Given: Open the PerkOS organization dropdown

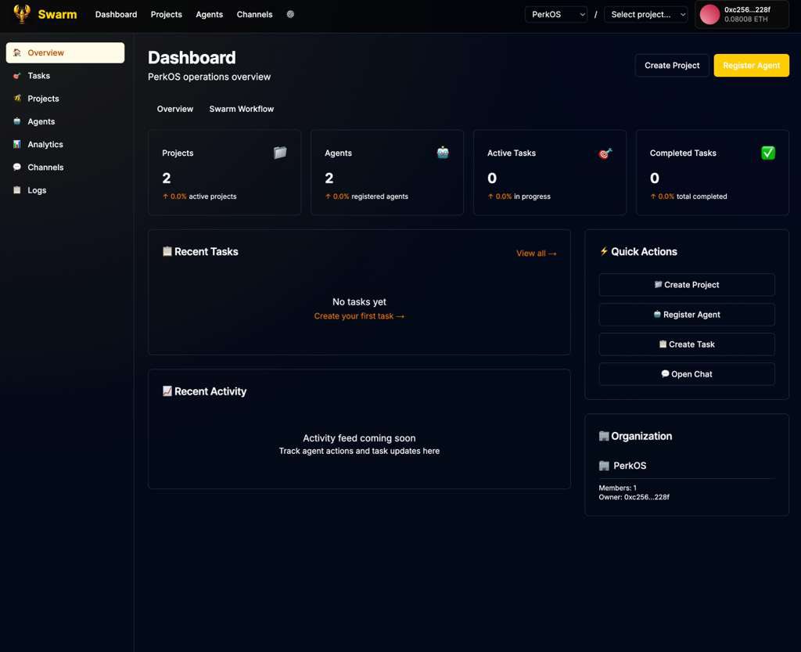Looking at the screenshot, I should (x=555, y=14).
